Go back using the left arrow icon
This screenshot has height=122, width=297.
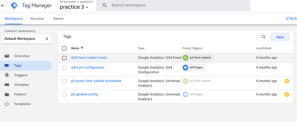[2, 5]
